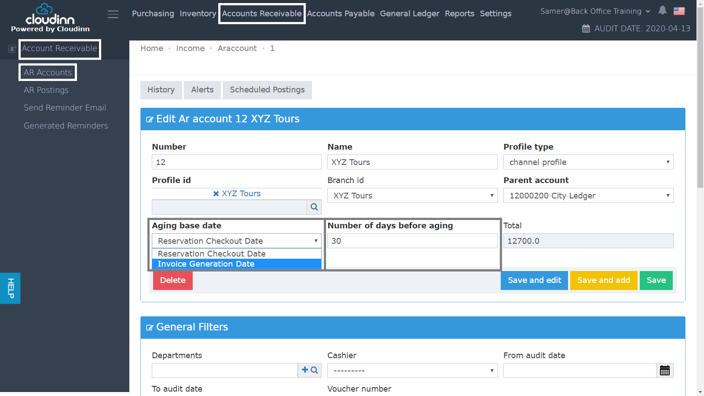The image size is (704, 396).
Task: Go to AR Accounts in the sidebar
Action: [48, 73]
